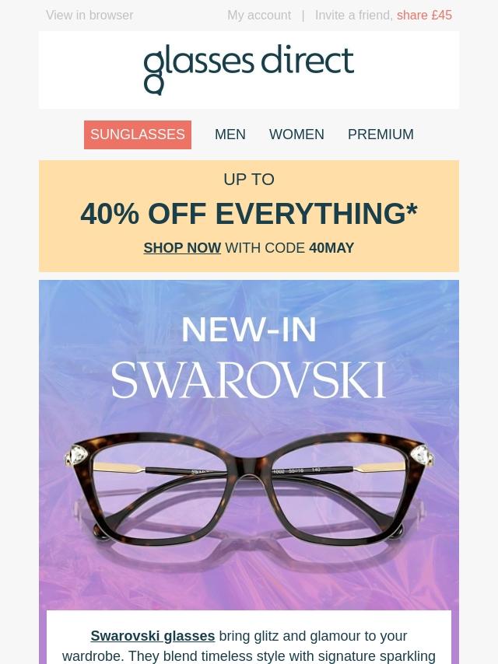
Task: Click the UP TO banner text
Action: click(249, 180)
